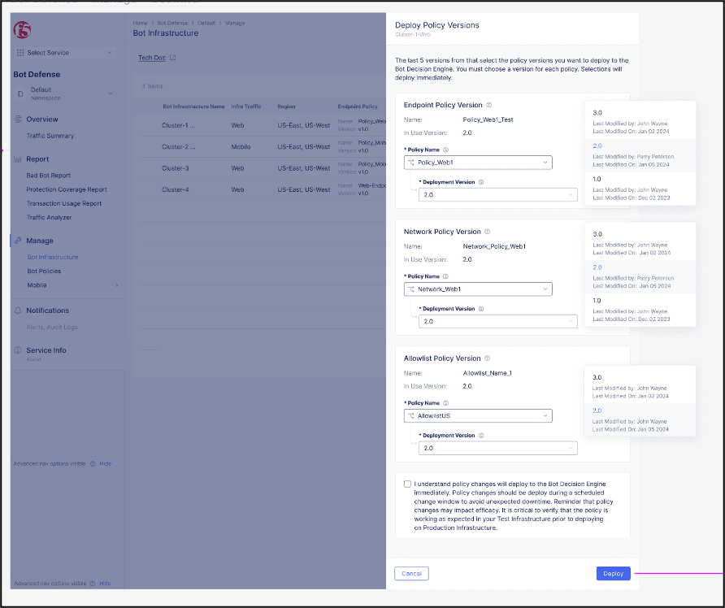Click the Report bar-chart icon

coord(18,158)
